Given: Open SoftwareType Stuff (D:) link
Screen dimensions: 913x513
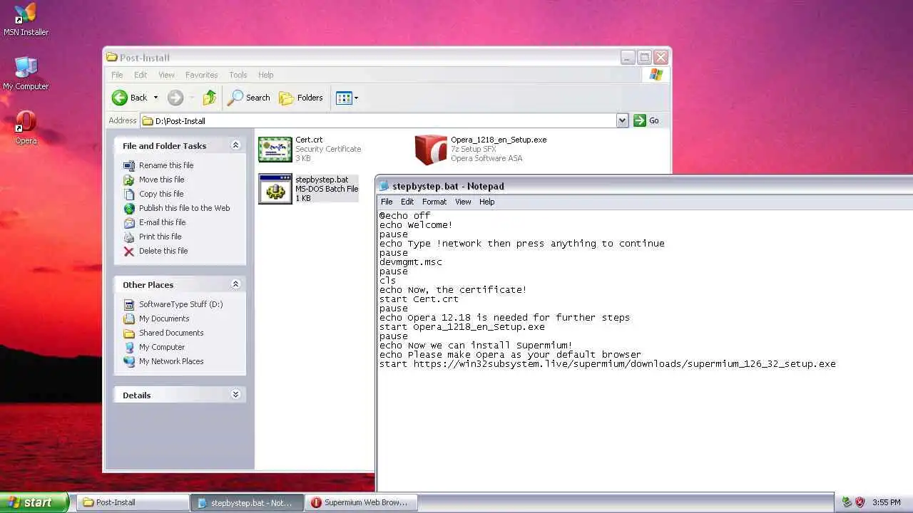Looking at the screenshot, I should 173,304.
